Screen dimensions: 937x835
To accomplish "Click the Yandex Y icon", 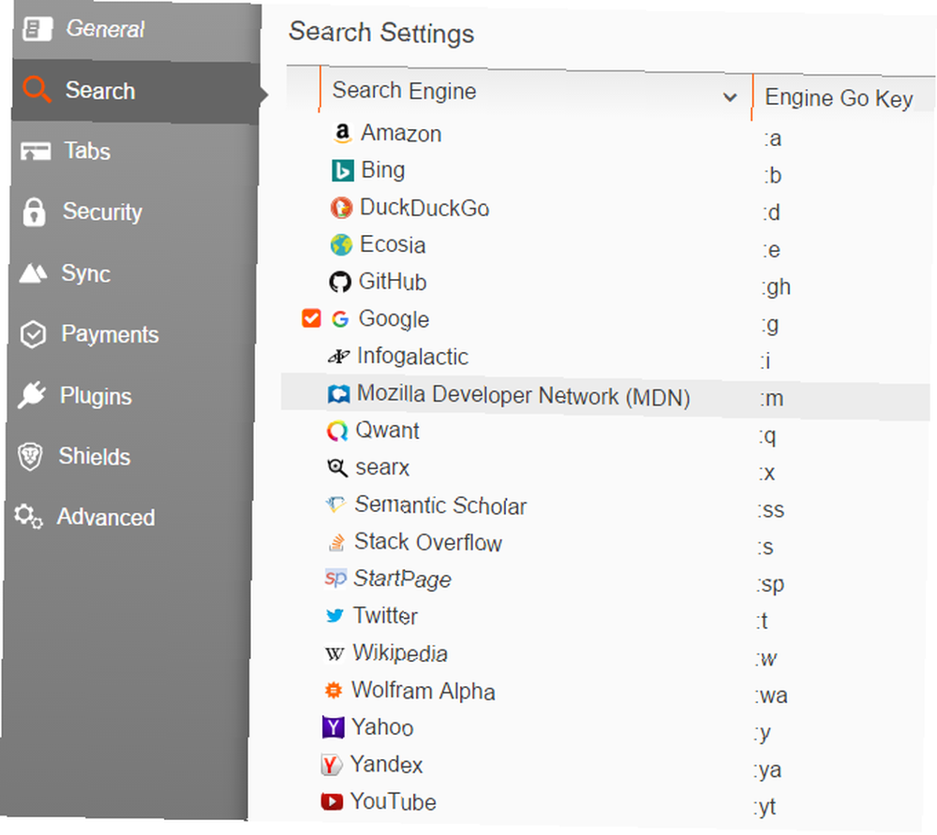I will tap(332, 765).
